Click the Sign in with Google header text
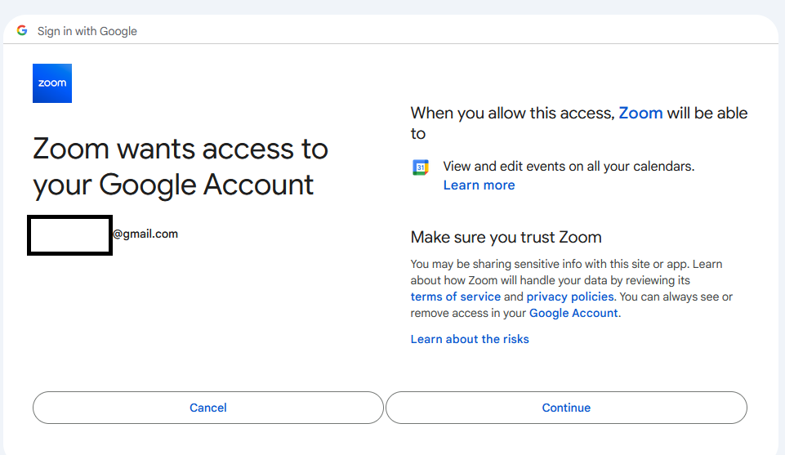 pos(87,31)
